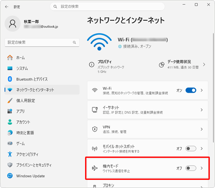This screenshot has height=188, width=215.
Task: Click the Bluetooth icon in sidebar
Action: 10,79
